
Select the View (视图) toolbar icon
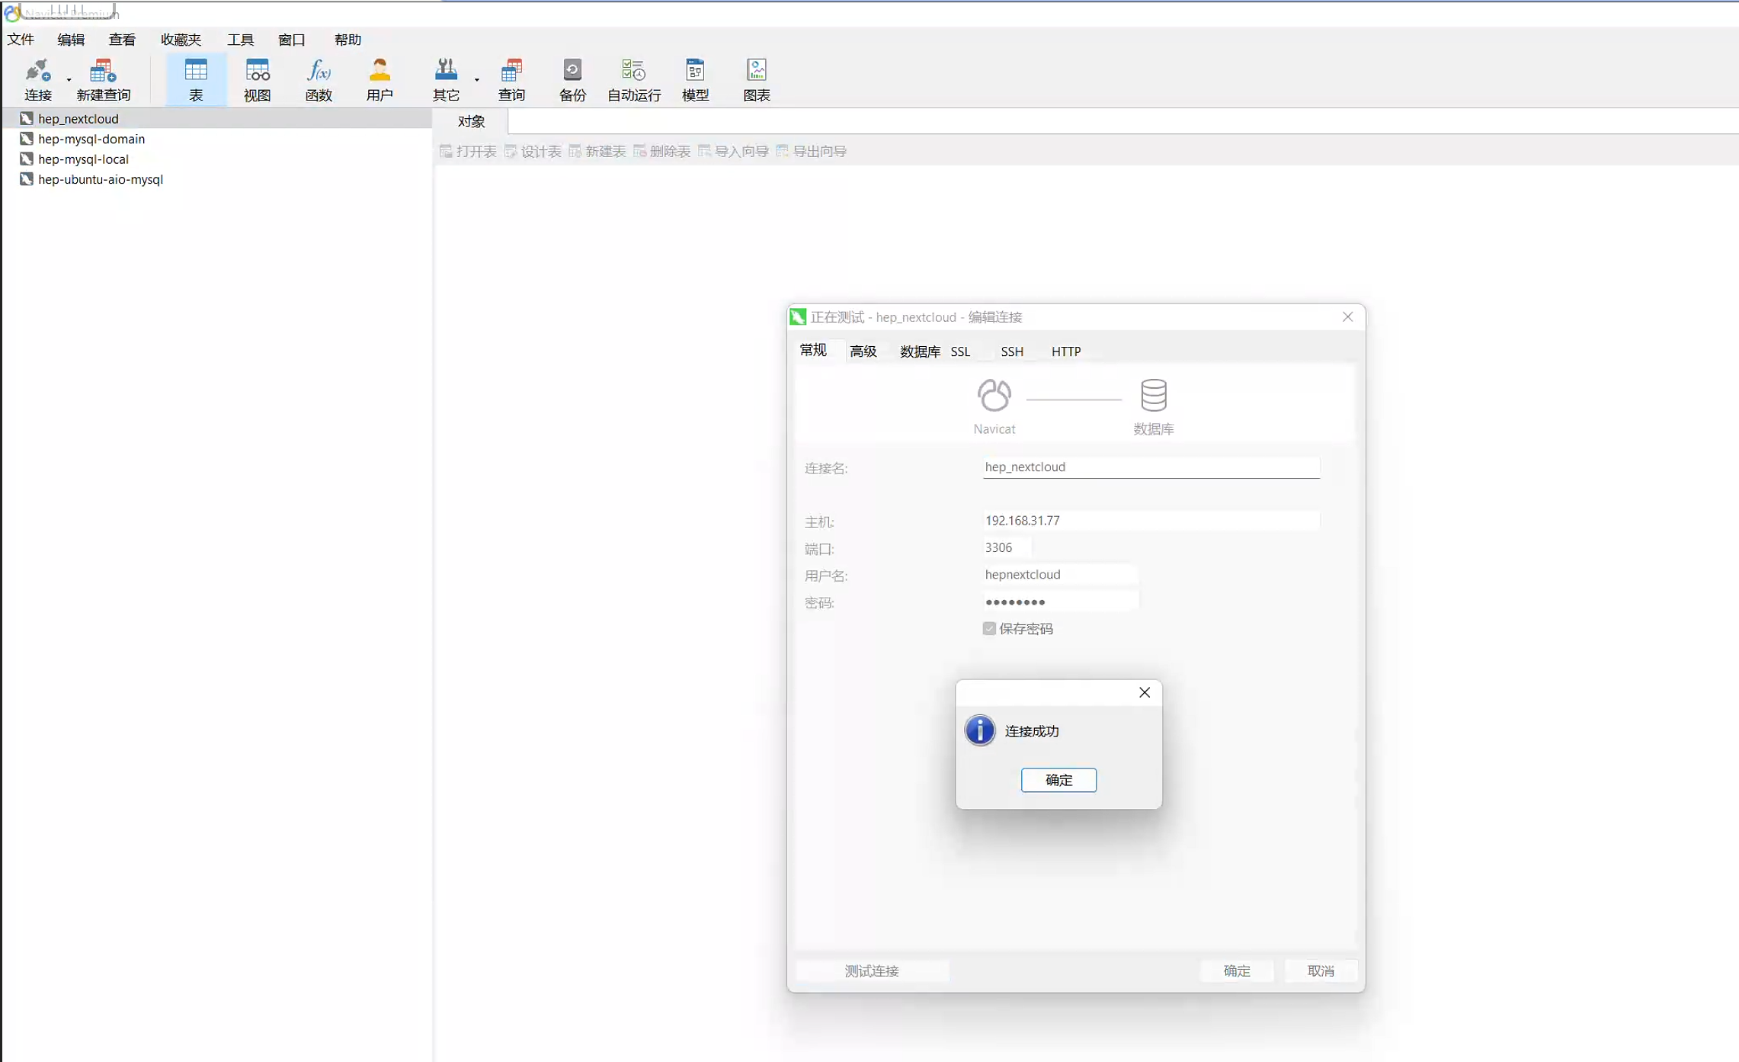coord(257,79)
